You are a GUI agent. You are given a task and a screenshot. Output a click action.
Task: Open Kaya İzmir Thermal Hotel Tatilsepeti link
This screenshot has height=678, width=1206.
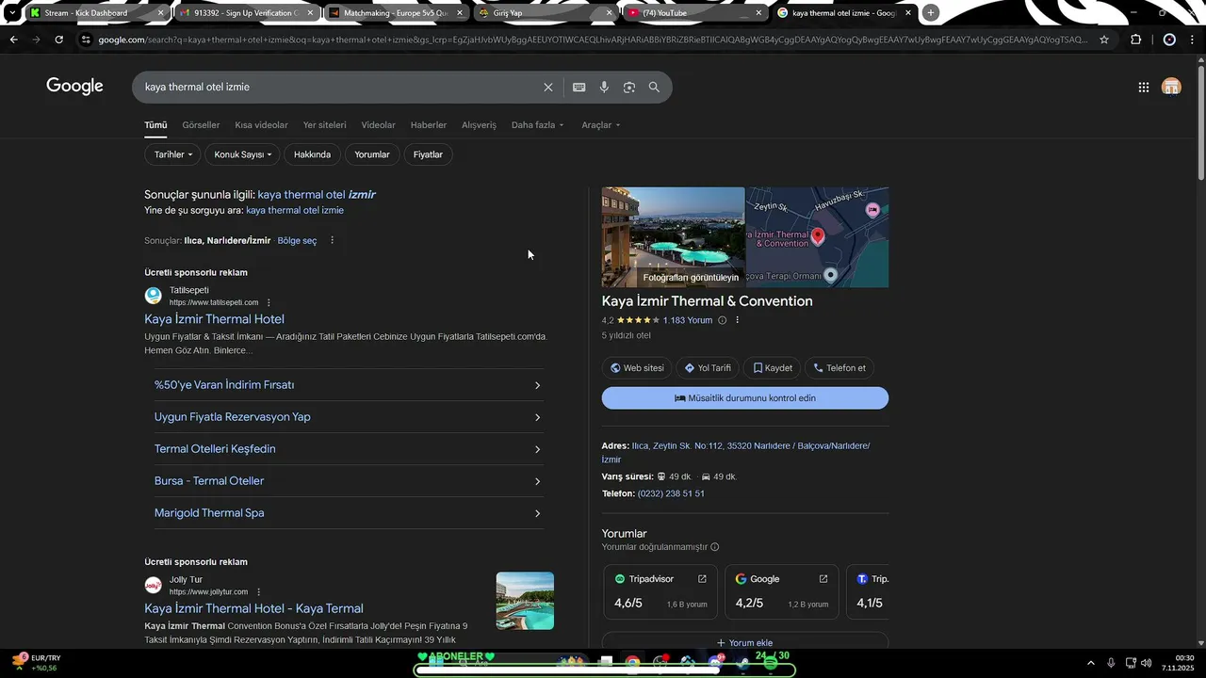214,319
